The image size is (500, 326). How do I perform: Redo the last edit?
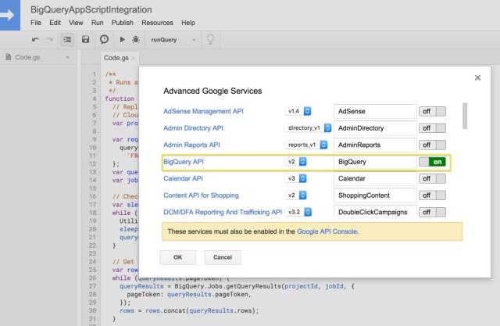point(50,40)
